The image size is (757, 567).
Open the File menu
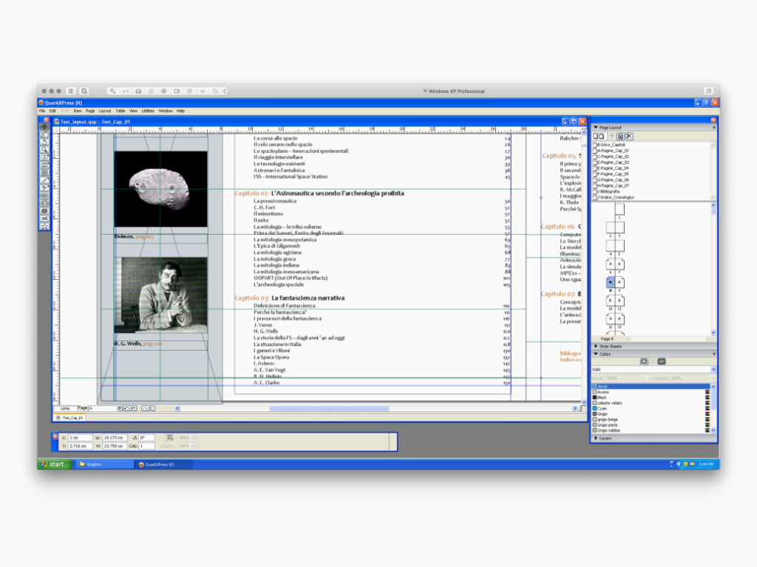click(42, 111)
